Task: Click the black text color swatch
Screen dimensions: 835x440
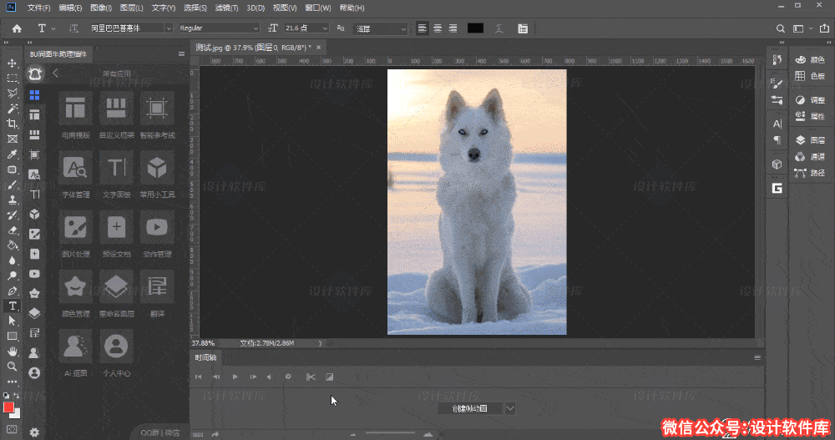Action: 475,28
